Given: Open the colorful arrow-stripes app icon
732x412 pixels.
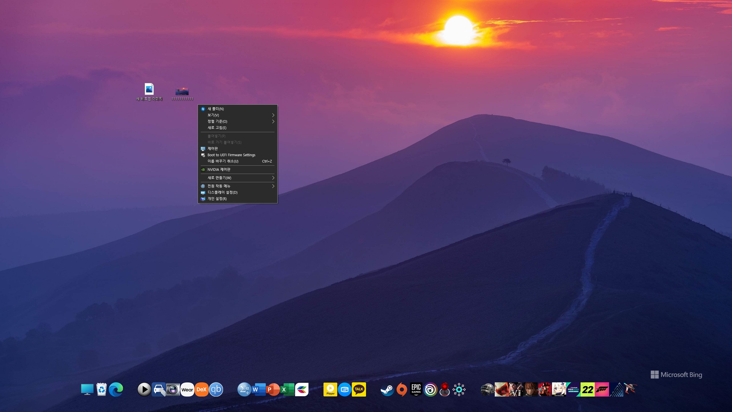Looking at the screenshot, I should tap(302, 389).
